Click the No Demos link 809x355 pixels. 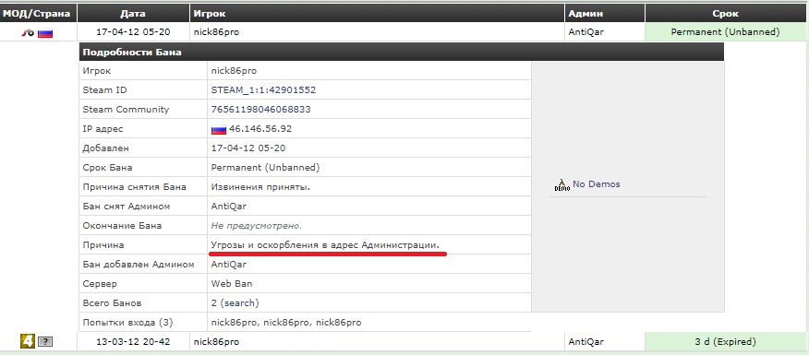coord(596,183)
